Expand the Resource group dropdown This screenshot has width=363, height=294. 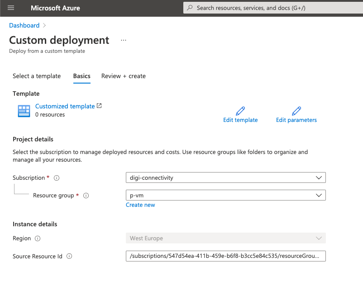pos(226,195)
